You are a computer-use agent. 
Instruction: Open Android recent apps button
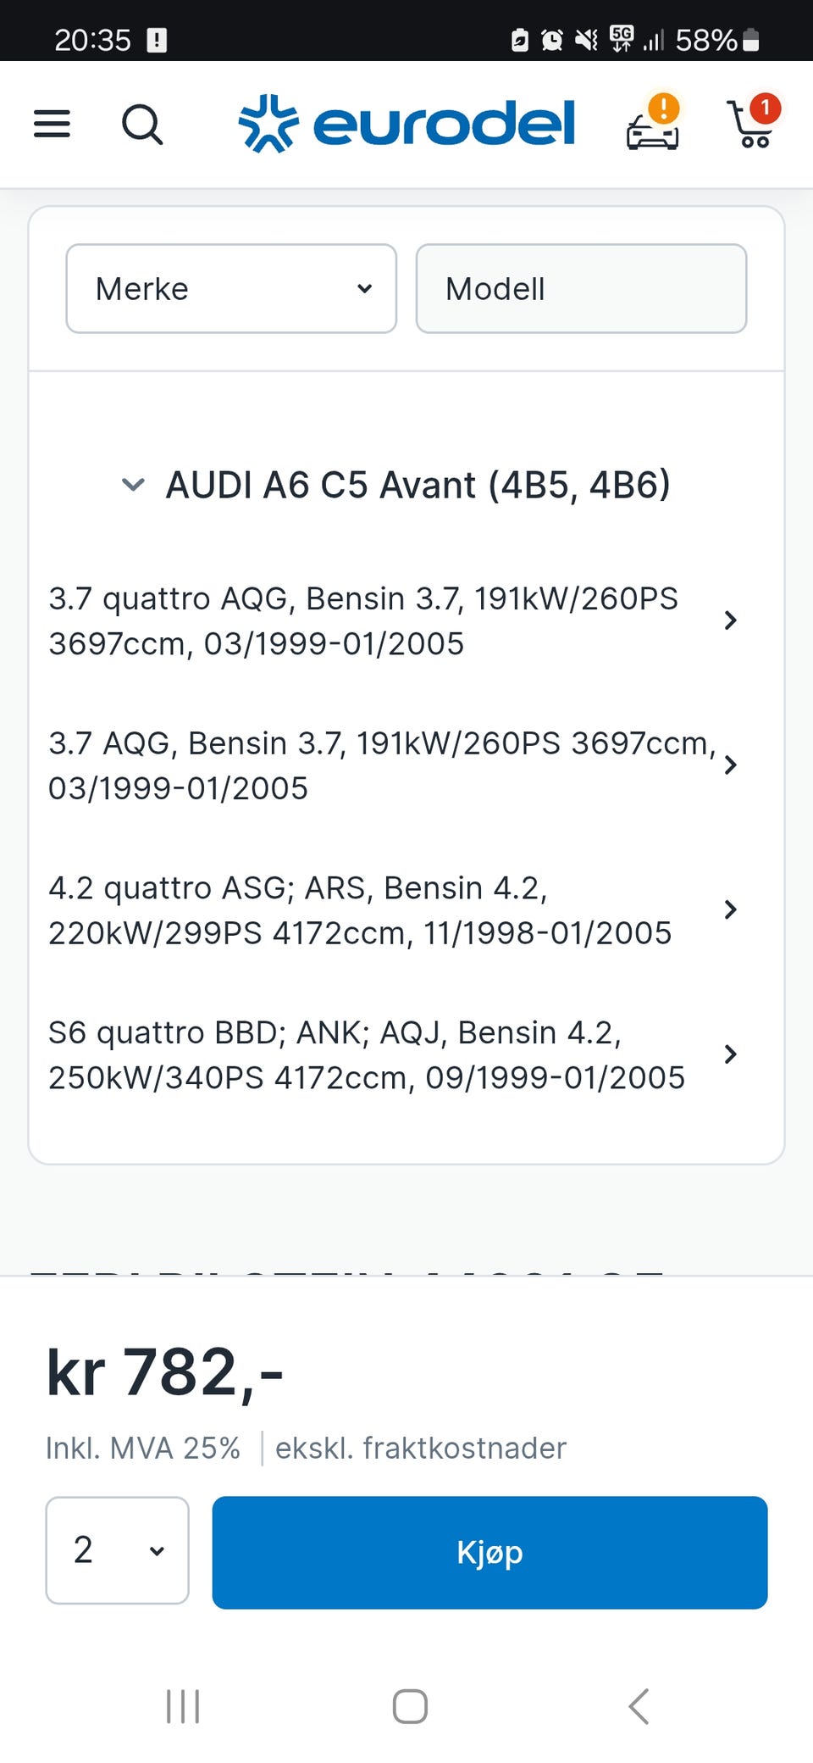click(183, 1705)
